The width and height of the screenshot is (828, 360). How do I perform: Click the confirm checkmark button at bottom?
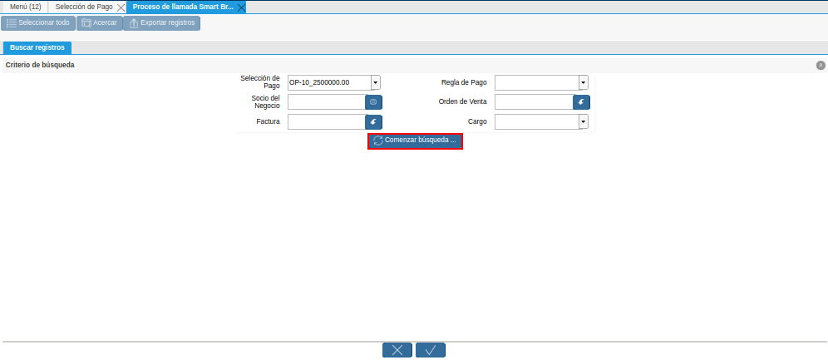click(431, 350)
